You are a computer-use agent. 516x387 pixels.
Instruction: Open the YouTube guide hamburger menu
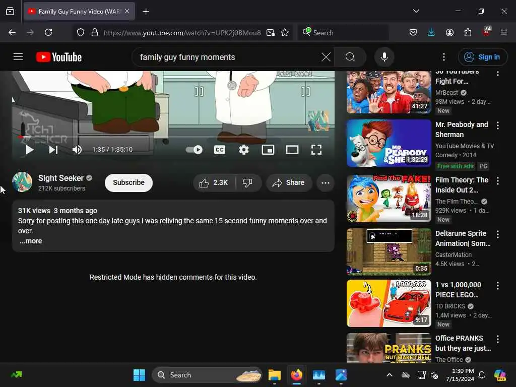[18, 57]
